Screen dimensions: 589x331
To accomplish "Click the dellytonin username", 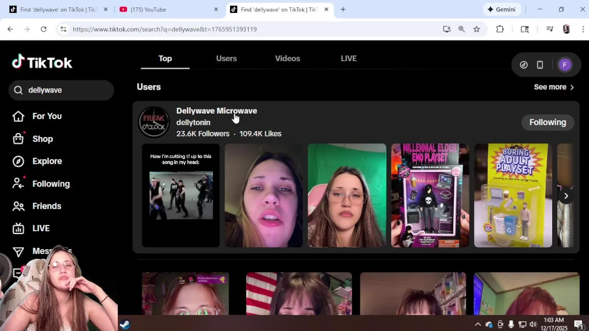I will tap(193, 123).
